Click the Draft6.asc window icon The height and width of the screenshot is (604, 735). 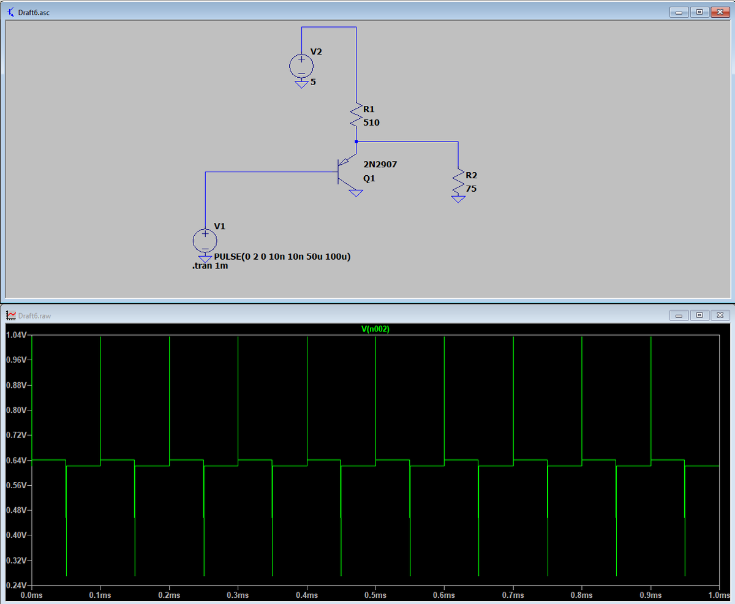(10, 13)
